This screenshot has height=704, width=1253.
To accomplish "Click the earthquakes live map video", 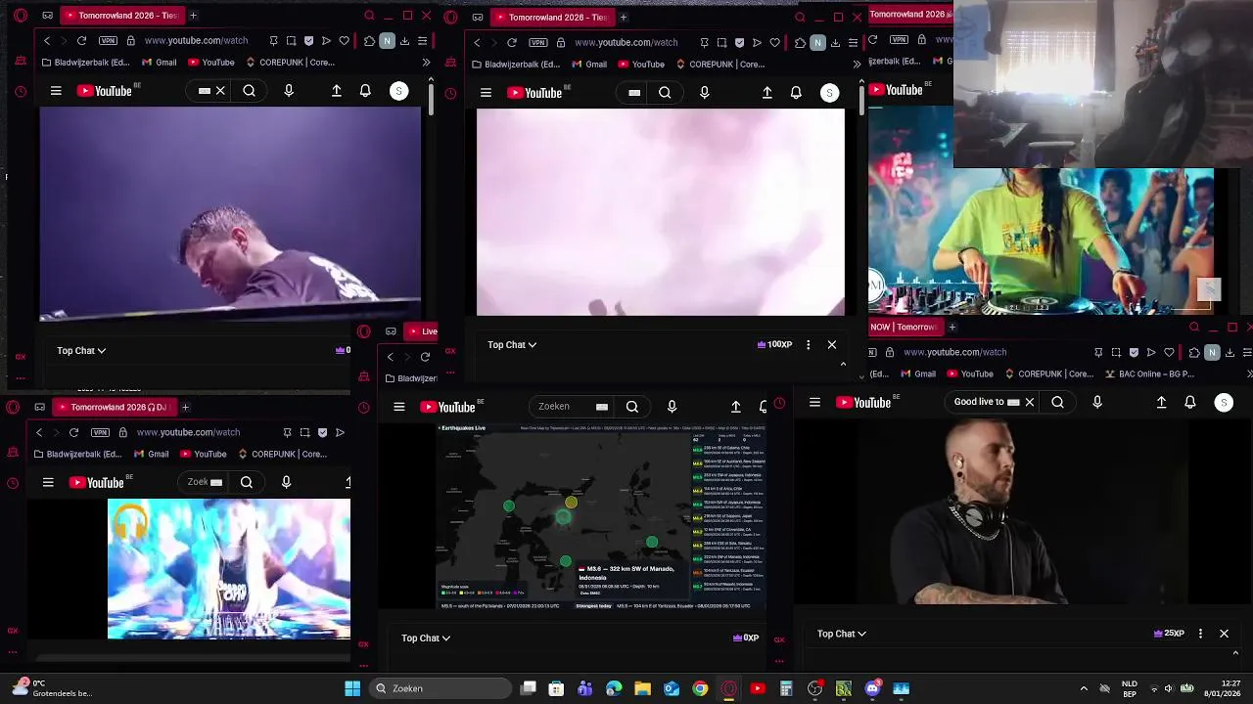I will coord(602,517).
